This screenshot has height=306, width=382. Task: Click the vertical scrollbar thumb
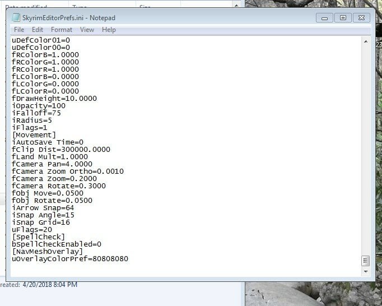click(365, 261)
